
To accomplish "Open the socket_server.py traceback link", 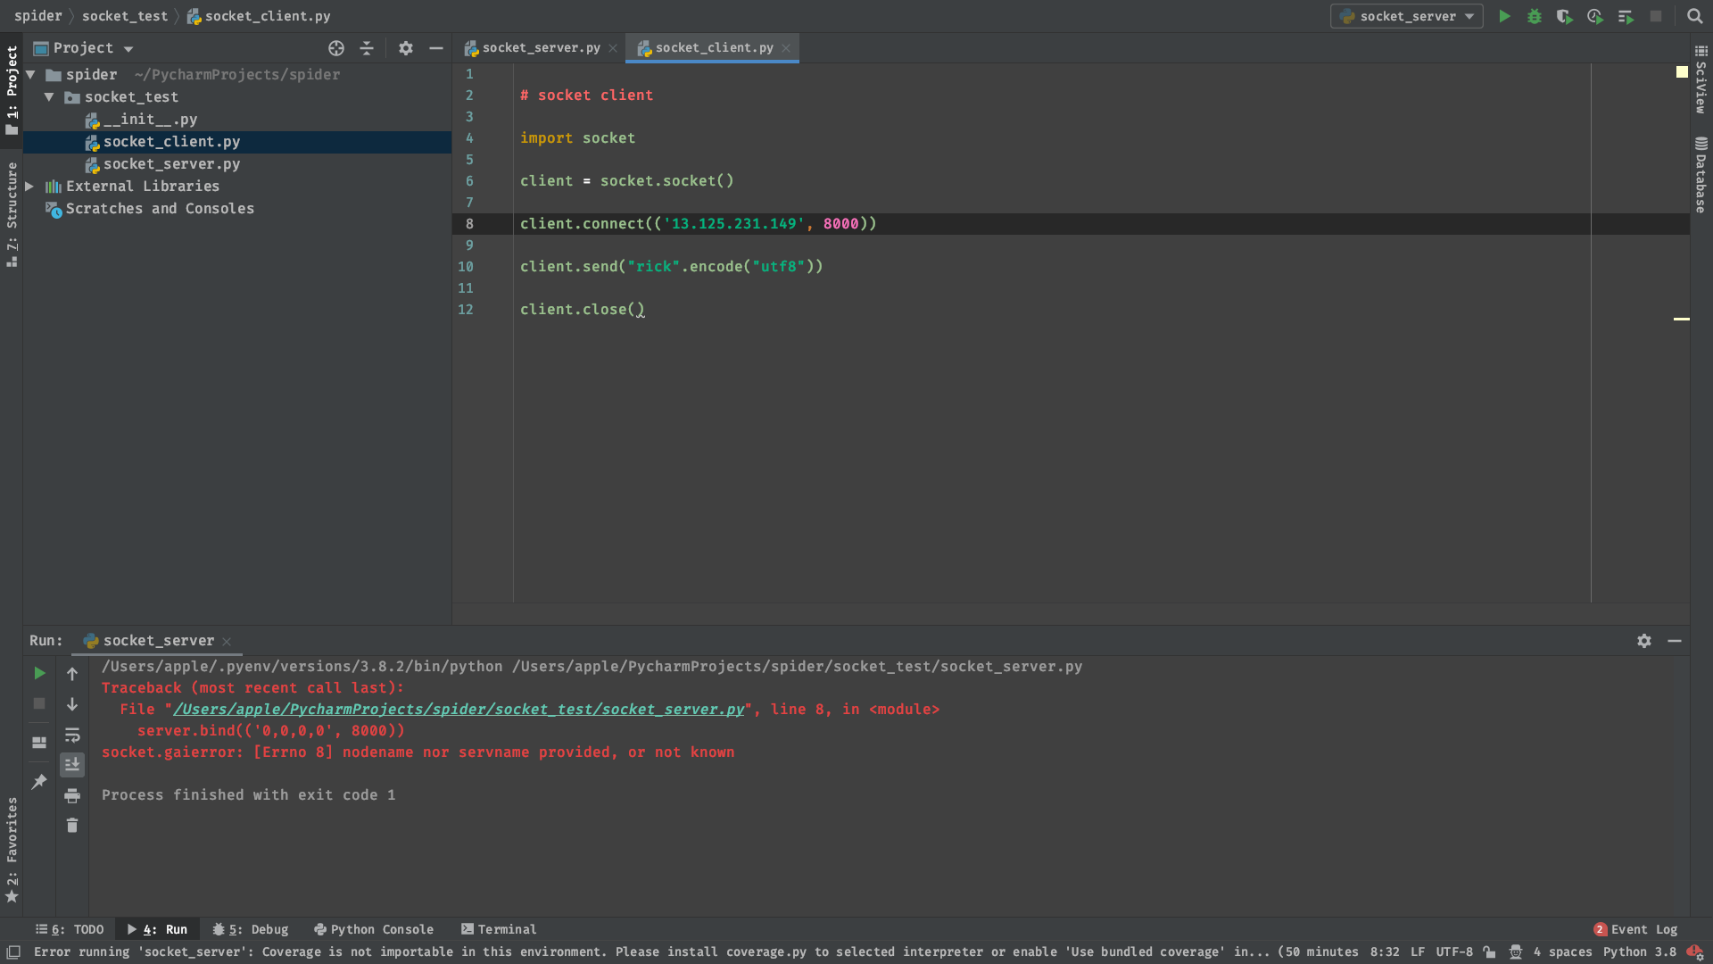I will coord(459,710).
